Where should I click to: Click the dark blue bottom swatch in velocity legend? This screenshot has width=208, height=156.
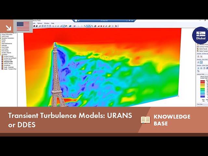click(x=202, y=97)
